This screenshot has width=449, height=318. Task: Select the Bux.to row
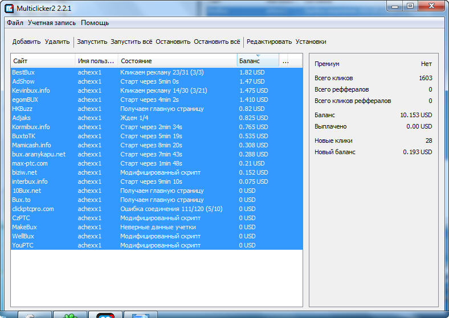click(157, 200)
